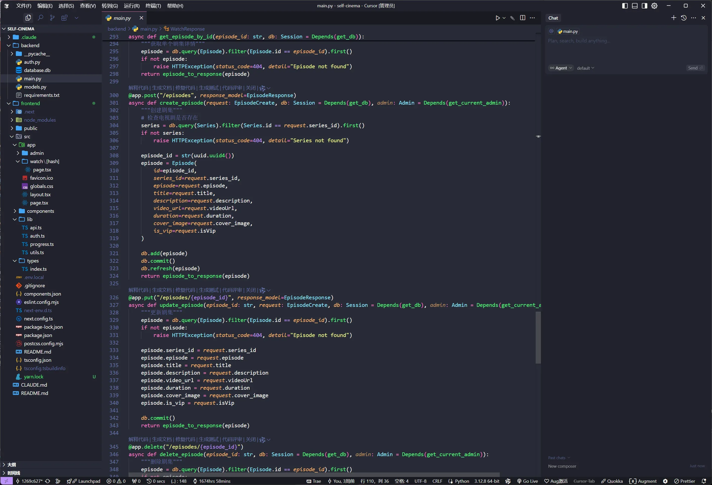Select the main.py editor tab
This screenshot has height=485, width=712.
pyautogui.click(x=122, y=18)
